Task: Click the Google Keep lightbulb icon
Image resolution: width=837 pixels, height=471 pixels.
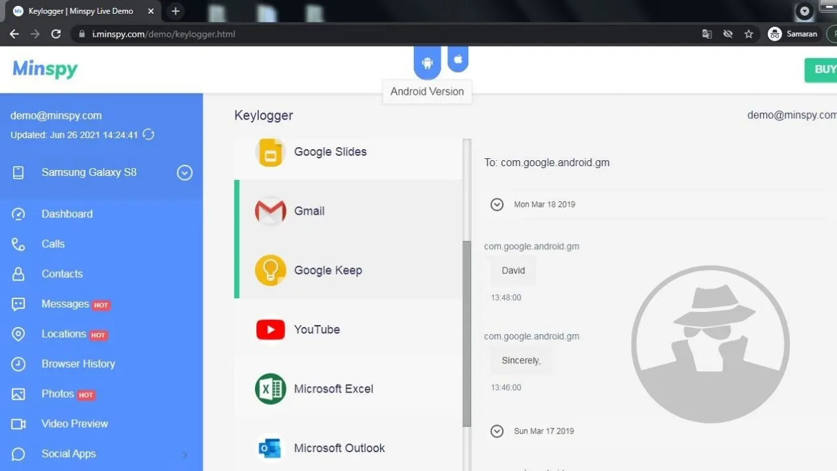Action: pyautogui.click(x=271, y=270)
